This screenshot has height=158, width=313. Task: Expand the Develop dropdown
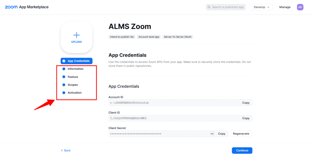(261, 7)
